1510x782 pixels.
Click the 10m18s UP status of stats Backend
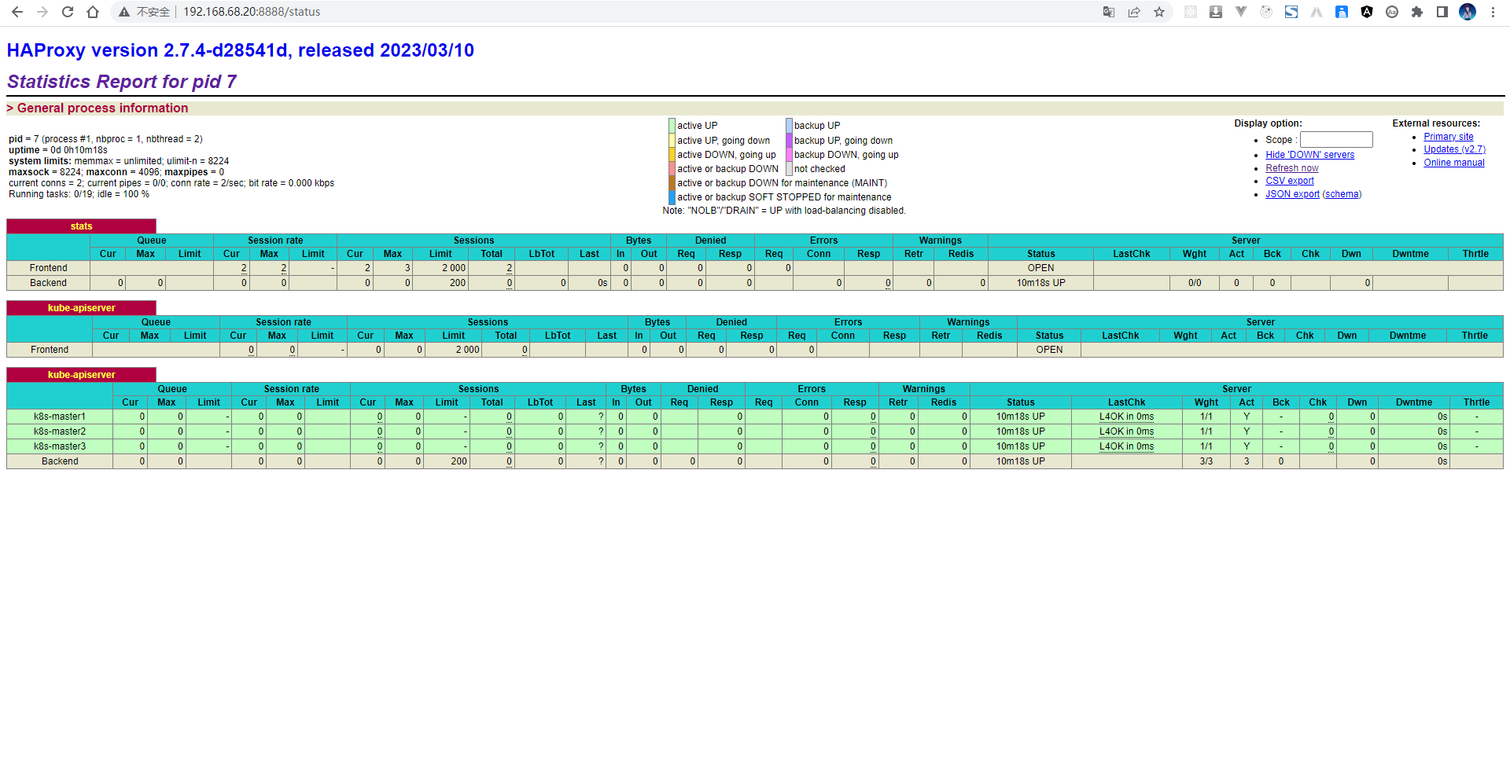(x=1040, y=283)
